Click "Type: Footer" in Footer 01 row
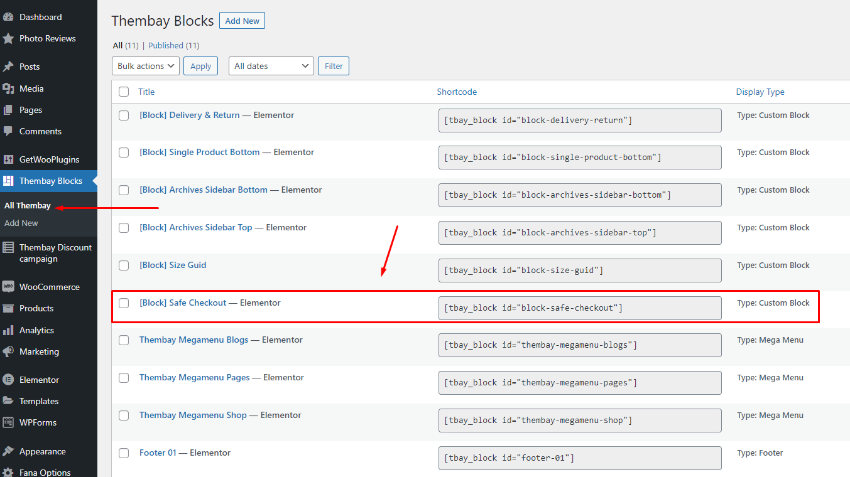The height and width of the screenshot is (477, 850). [x=760, y=453]
